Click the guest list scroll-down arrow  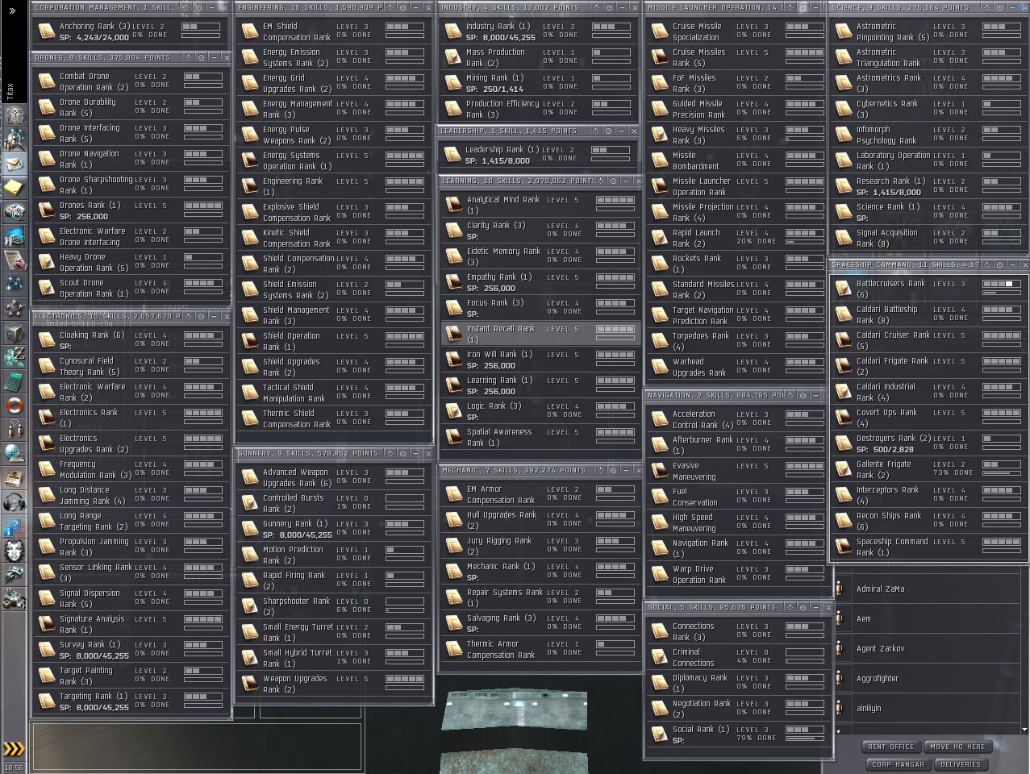click(1024, 728)
